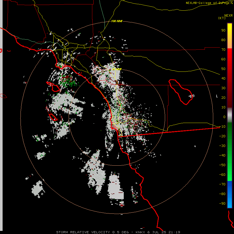The width and height of the screenshot is (234, 234).
Task: Click the -40 scale value
Action: (222, 155)
